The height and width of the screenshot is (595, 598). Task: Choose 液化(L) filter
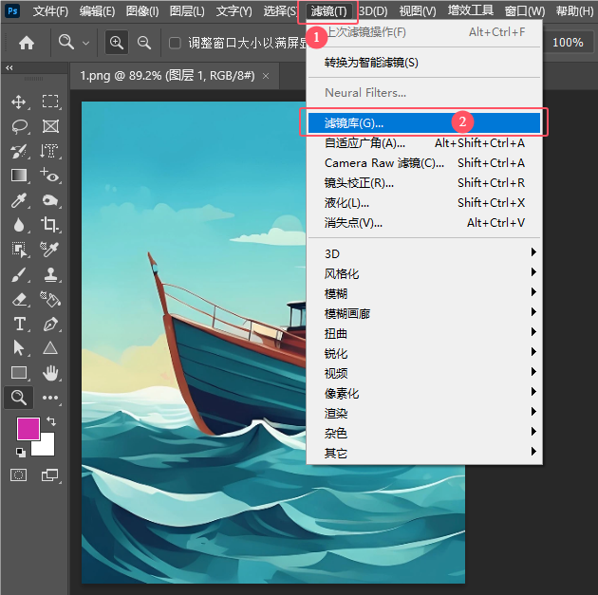point(425,203)
